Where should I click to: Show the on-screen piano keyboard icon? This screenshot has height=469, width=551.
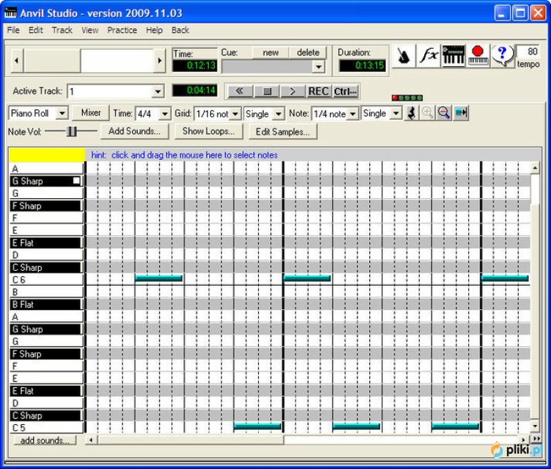coord(453,56)
